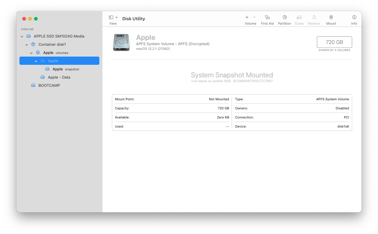Click the 720 GB capacity box
The height and width of the screenshot is (234, 378).
[x=334, y=42]
